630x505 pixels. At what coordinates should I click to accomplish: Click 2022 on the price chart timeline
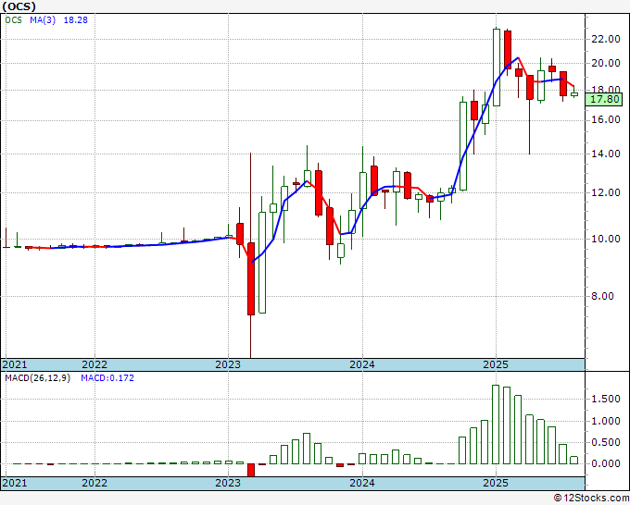(94, 364)
